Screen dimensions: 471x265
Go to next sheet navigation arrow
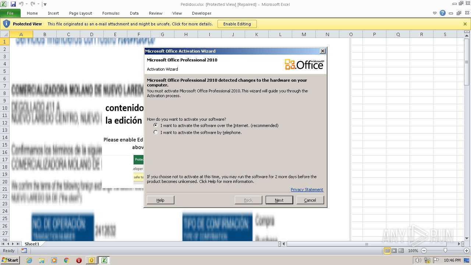pos(13,244)
